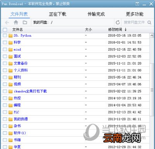Check the box for PLC folder
Viewport: 155px width, 149px height.
[x=5, y=112]
